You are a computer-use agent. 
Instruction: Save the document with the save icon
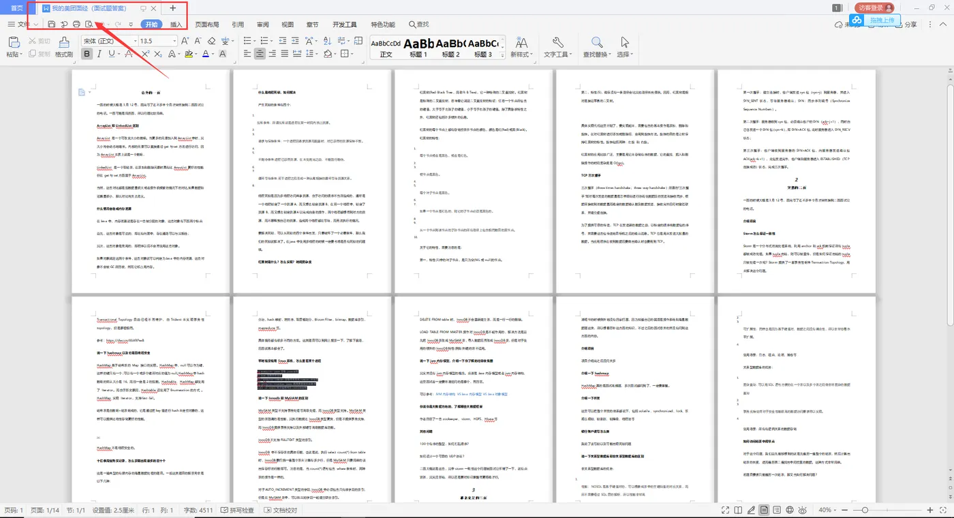tap(52, 25)
